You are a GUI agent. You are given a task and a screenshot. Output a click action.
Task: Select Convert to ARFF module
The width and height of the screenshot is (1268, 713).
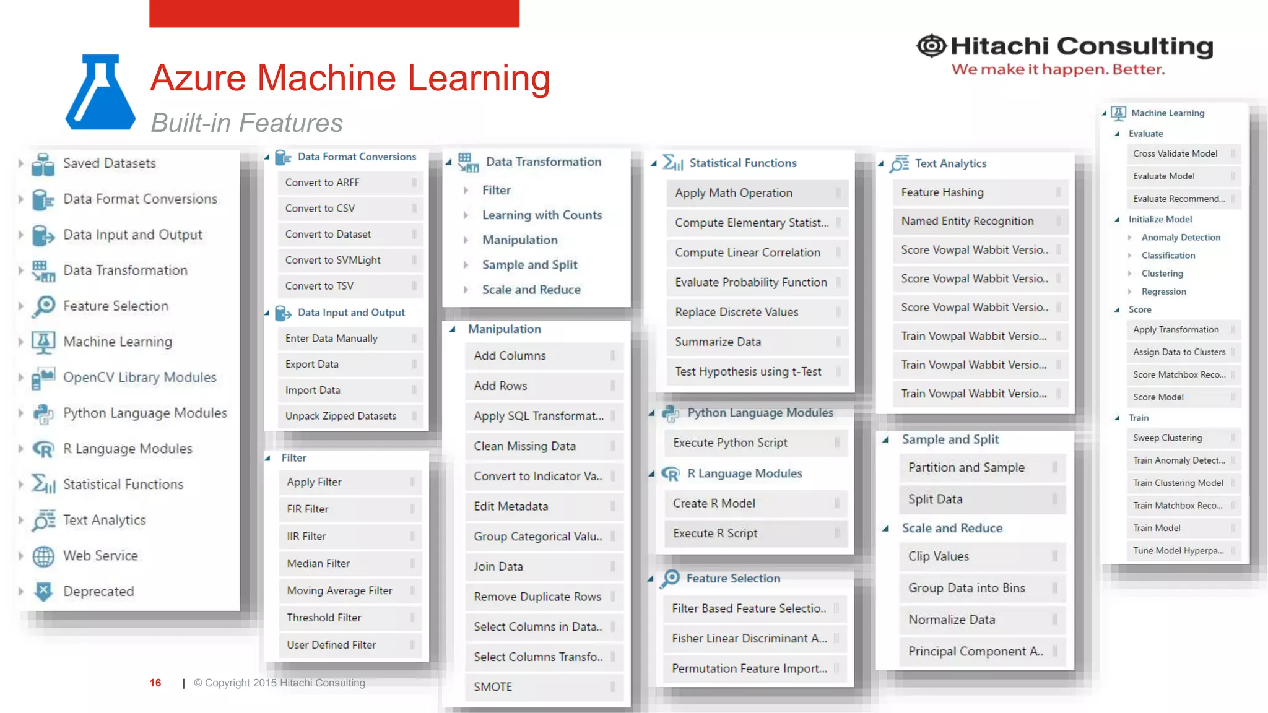pos(350,183)
